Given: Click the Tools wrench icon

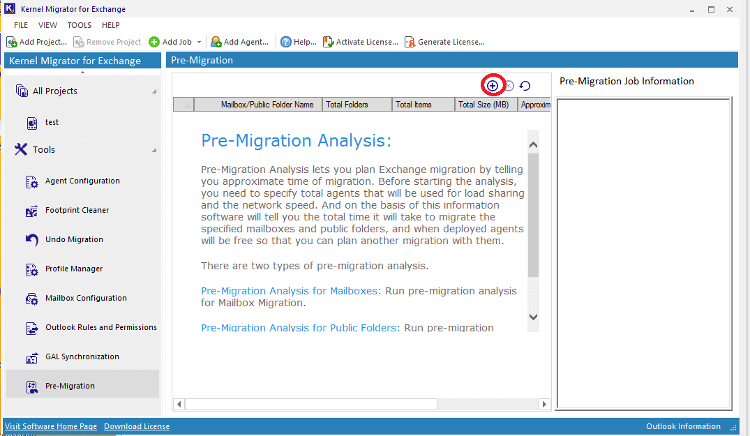Looking at the screenshot, I should [20, 149].
